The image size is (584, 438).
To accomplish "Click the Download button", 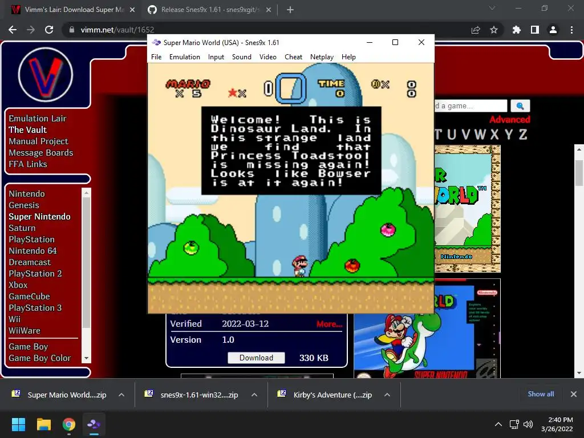I will [x=256, y=358].
